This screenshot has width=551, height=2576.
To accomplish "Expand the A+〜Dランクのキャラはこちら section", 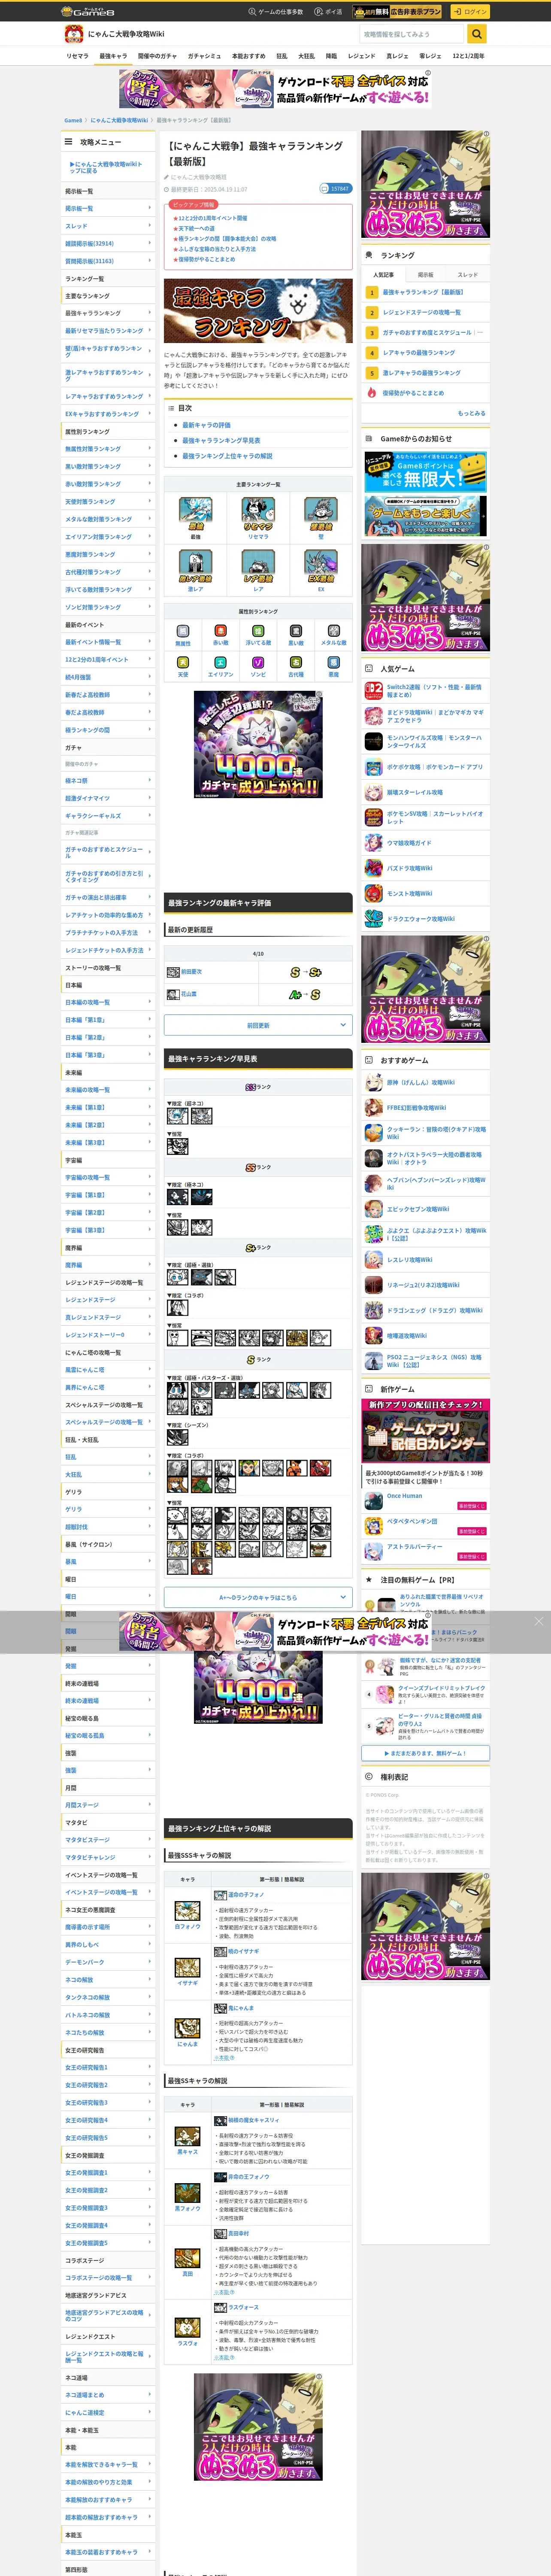I will (258, 1597).
